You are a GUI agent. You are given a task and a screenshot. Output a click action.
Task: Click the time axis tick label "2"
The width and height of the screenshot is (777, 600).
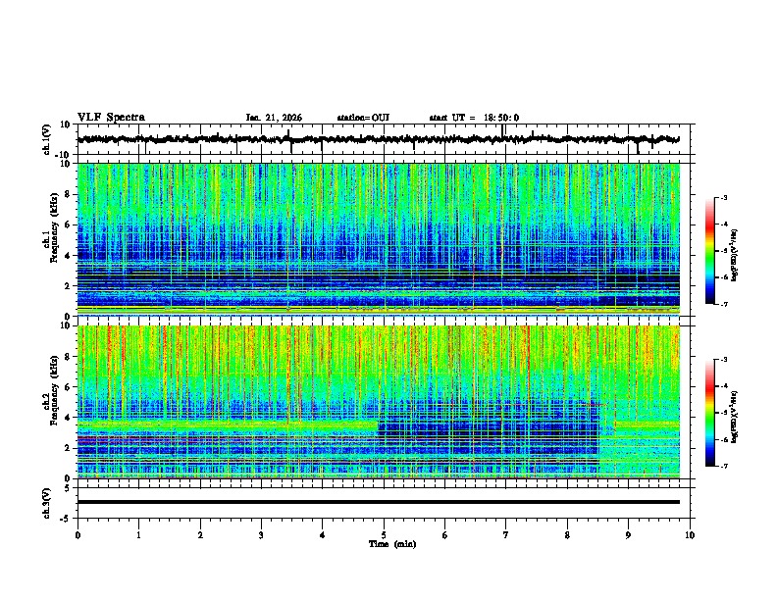200,535
